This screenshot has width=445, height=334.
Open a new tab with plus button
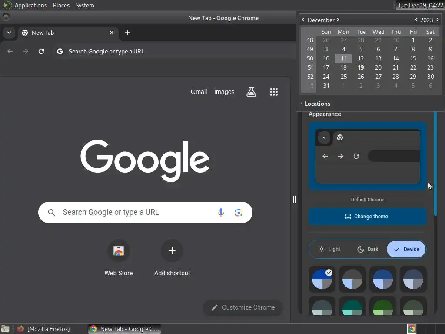coord(127,33)
